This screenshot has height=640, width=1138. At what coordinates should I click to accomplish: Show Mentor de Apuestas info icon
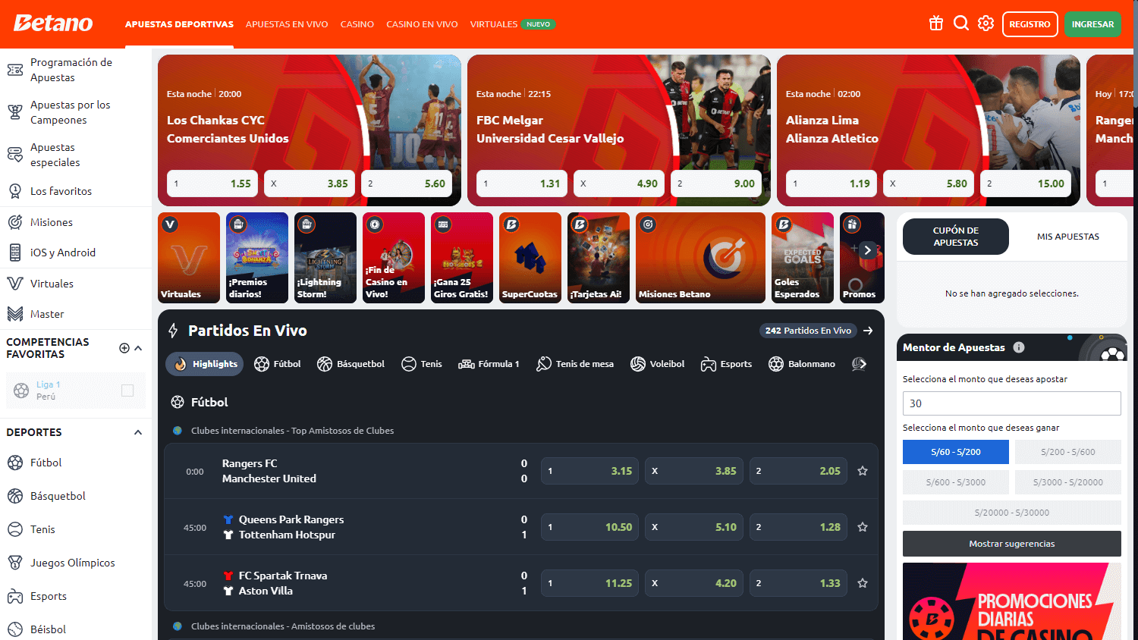click(x=1019, y=347)
